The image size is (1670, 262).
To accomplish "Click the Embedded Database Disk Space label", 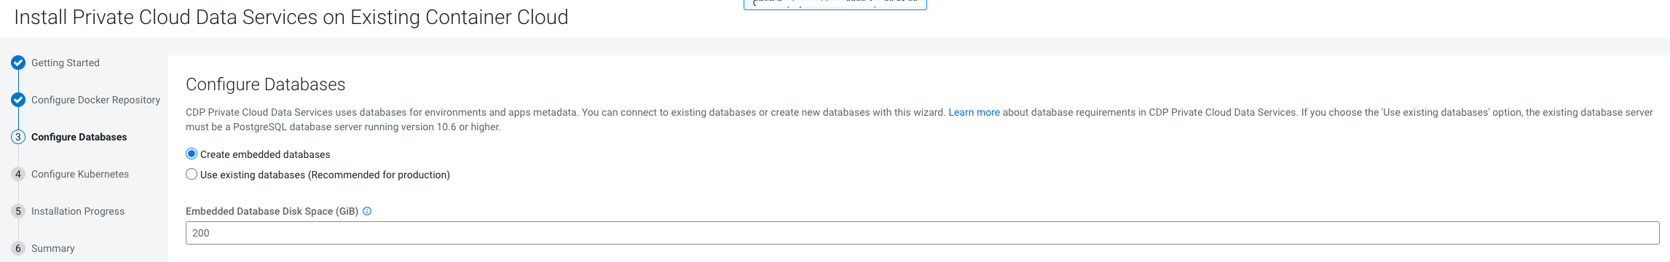I will (x=272, y=211).
